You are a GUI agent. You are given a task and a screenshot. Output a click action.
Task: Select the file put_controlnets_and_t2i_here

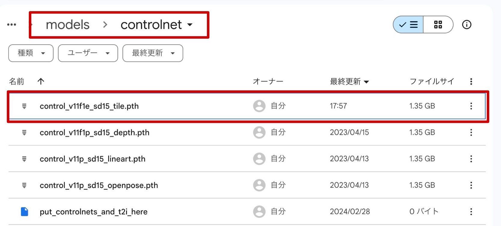tap(93, 211)
